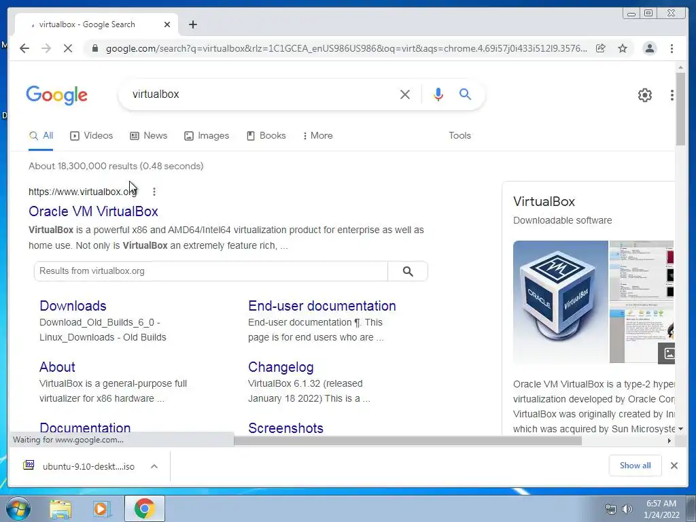Open result options next to virtualbox.org URL
The image size is (696, 522).
point(154,191)
